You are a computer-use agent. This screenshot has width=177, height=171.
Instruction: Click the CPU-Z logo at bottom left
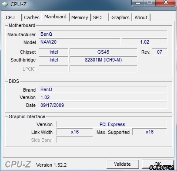[x=18, y=164]
